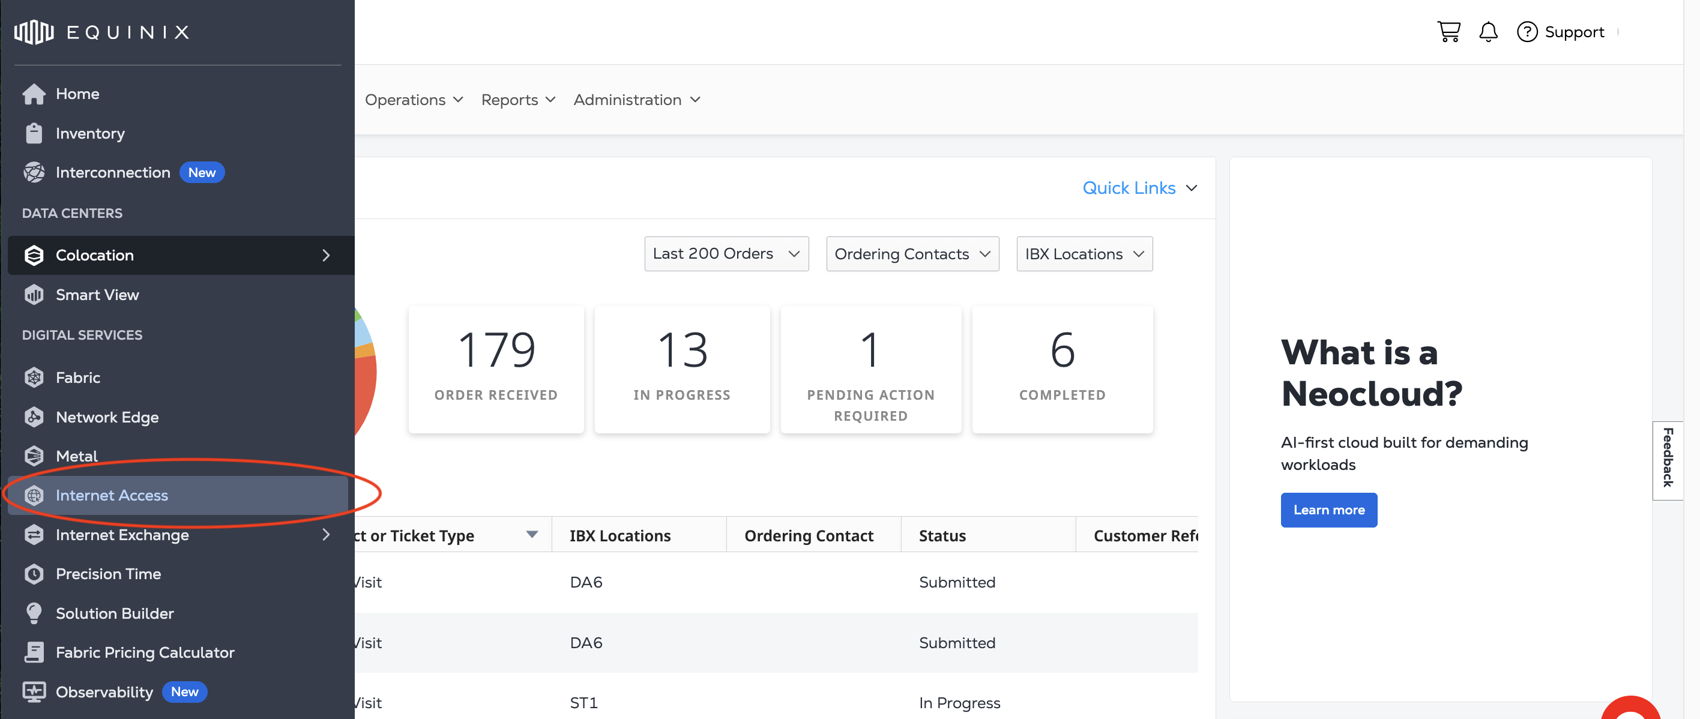Click the Fabric hexagon icon

pos(34,378)
